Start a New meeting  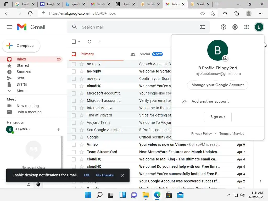[x=28, y=106]
